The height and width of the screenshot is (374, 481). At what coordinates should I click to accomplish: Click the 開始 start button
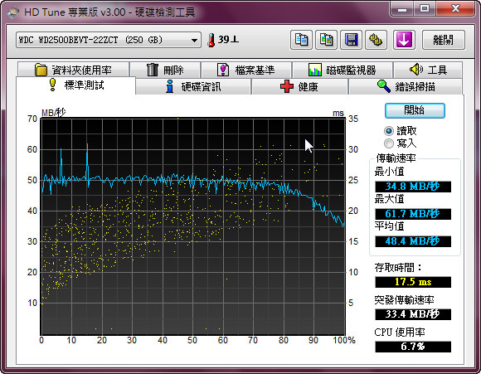tap(415, 110)
